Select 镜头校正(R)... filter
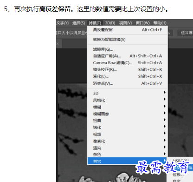Viewport: 193px width, 182px height. (128, 69)
